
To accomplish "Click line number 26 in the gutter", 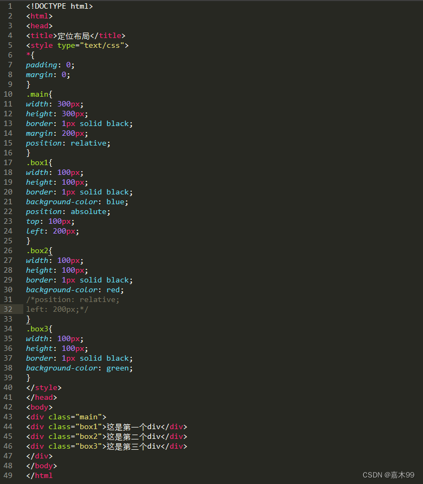I will [x=8, y=250].
